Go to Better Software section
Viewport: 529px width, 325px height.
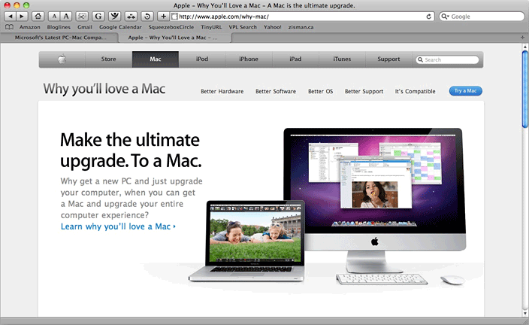(276, 91)
